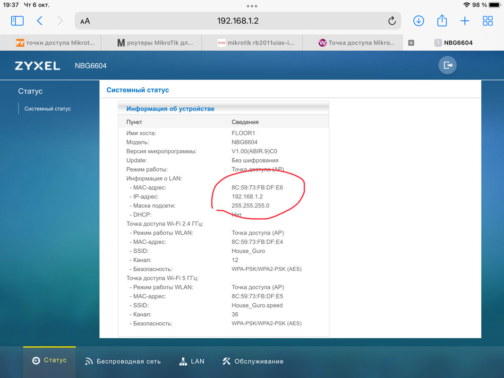The height and width of the screenshot is (378, 504).
Task: Add a new Safari tab
Action: [465, 21]
